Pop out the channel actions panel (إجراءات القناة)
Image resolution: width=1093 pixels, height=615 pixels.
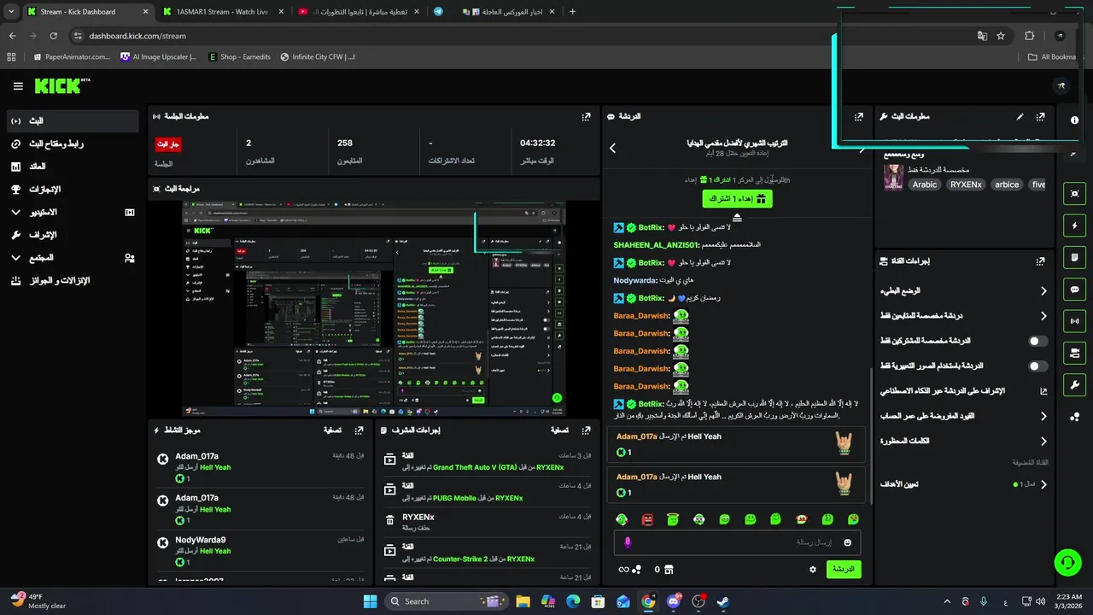tap(1040, 261)
